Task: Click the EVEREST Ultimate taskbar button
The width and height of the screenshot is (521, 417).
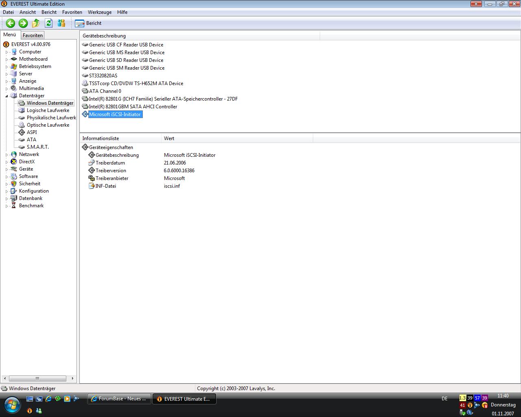Action: pos(184,399)
